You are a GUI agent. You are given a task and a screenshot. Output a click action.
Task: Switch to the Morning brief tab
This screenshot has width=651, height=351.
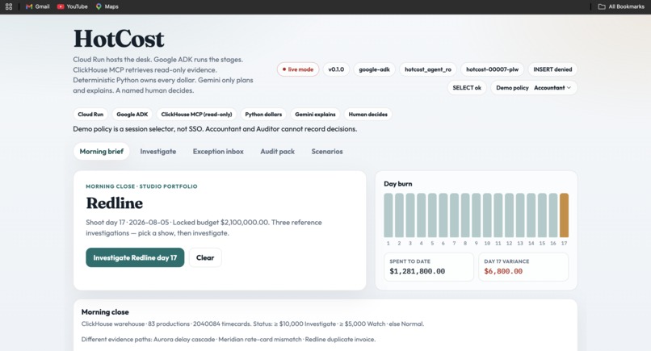[101, 152]
